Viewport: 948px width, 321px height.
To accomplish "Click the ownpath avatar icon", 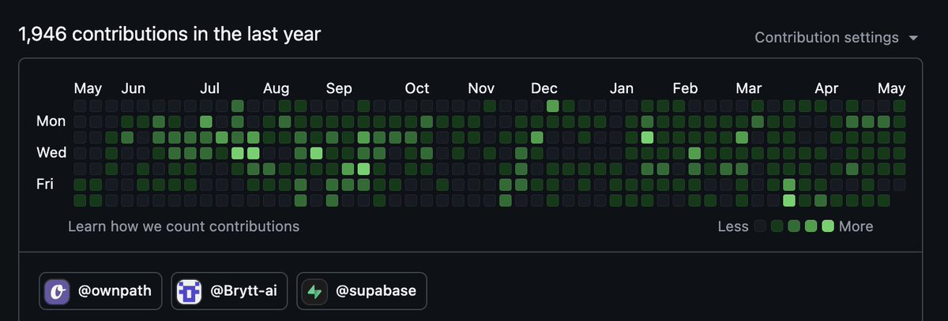I will point(58,292).
